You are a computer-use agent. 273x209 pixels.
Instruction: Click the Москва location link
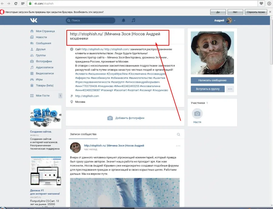(80, 102)
